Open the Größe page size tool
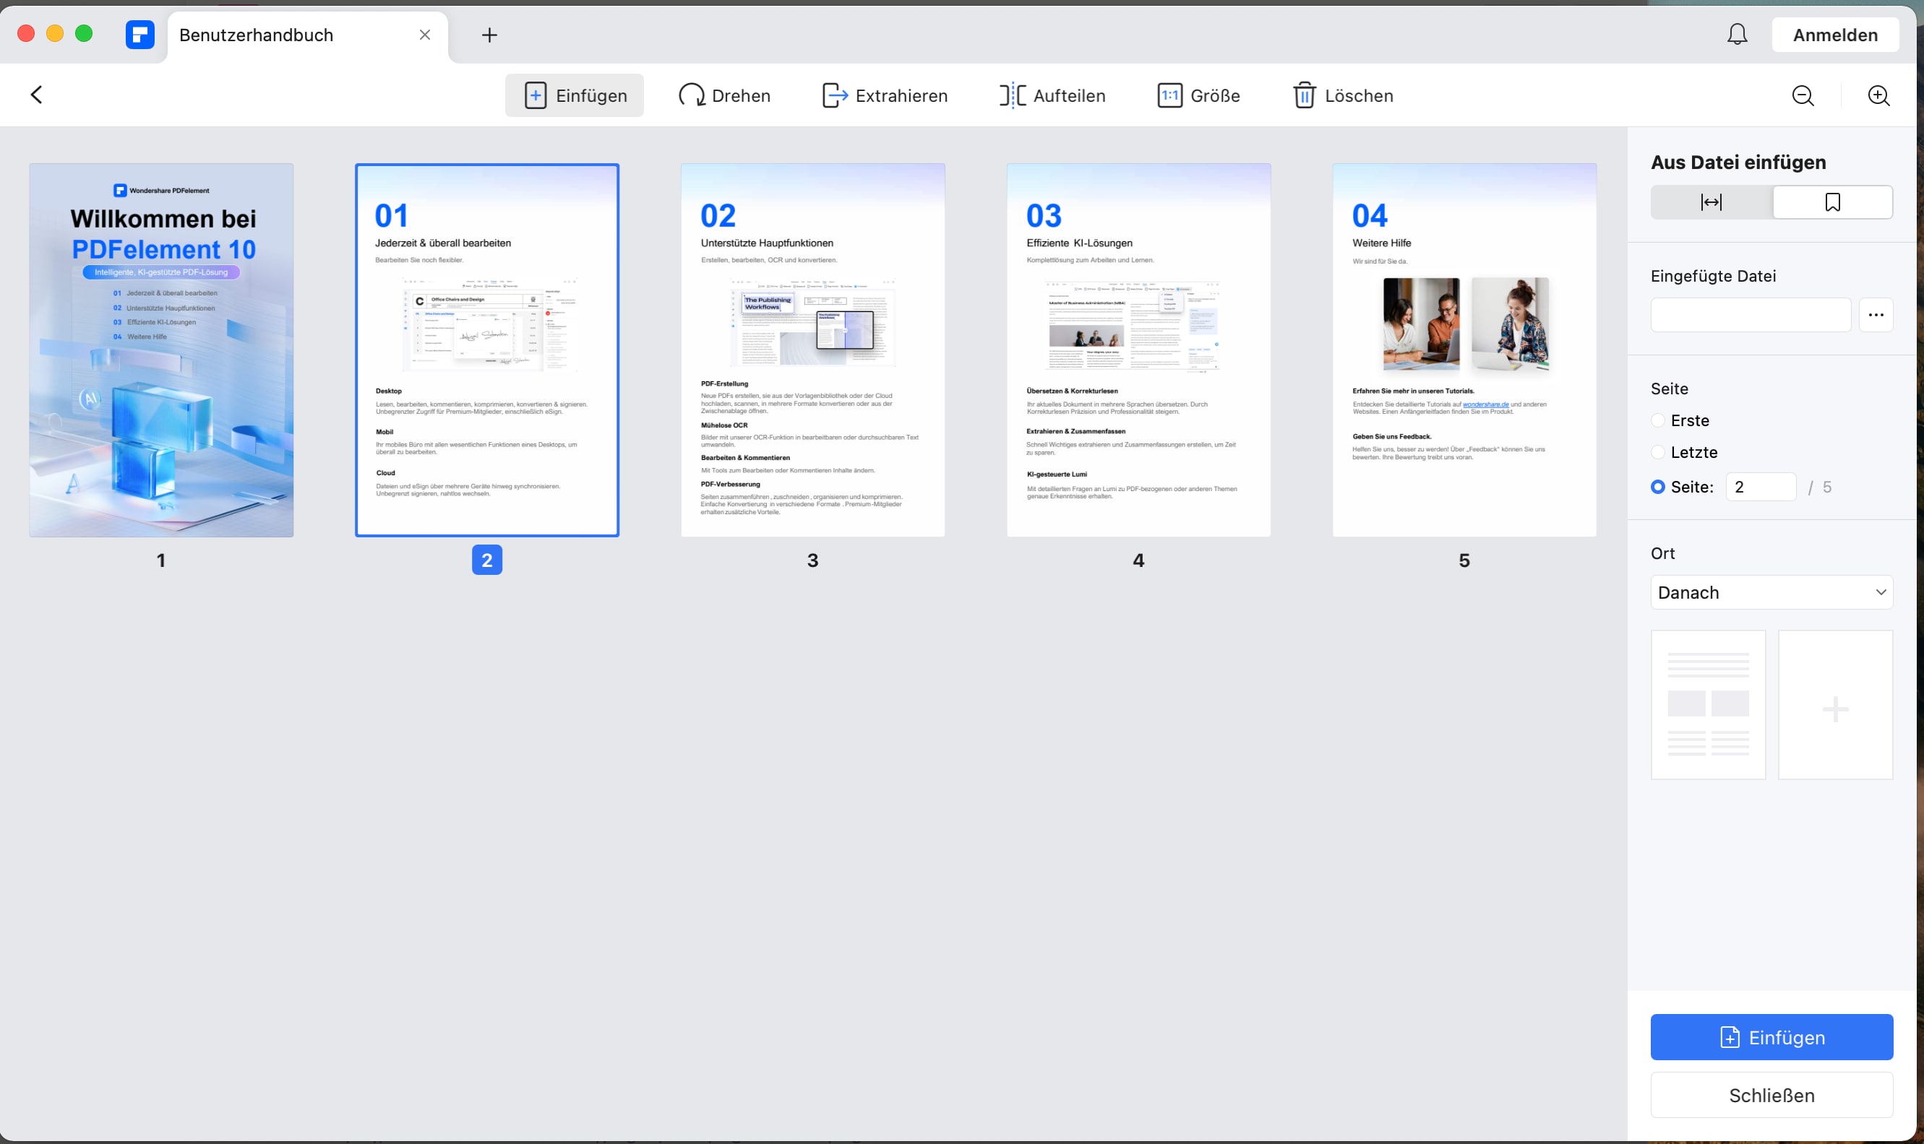 (1199, 95)
